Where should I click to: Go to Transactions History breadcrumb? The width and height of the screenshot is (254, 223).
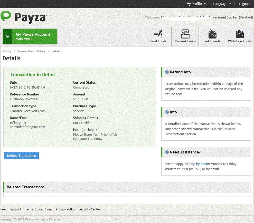click(x=31, y=51)
